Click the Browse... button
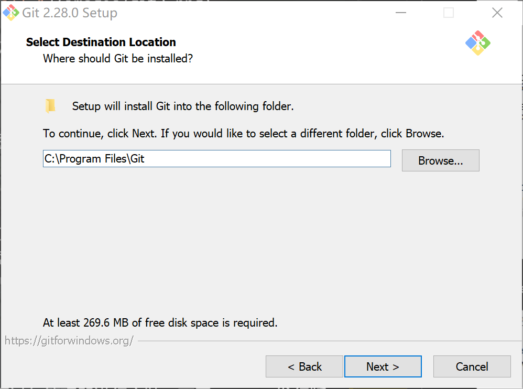Viewport: 523px width, 389px height. (440, 160)
